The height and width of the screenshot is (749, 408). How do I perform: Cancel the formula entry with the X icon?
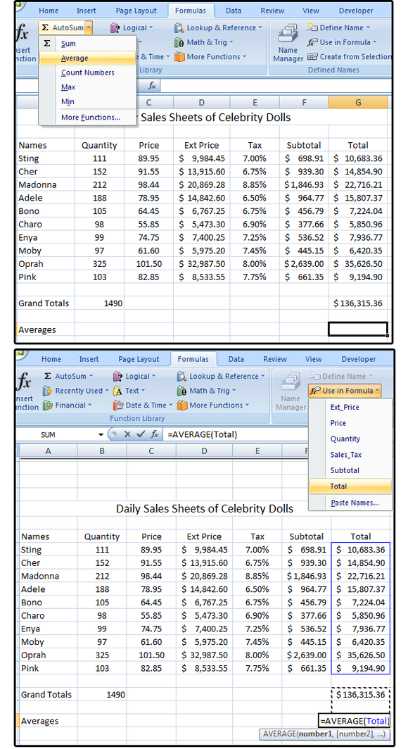(x=127, y=434)
